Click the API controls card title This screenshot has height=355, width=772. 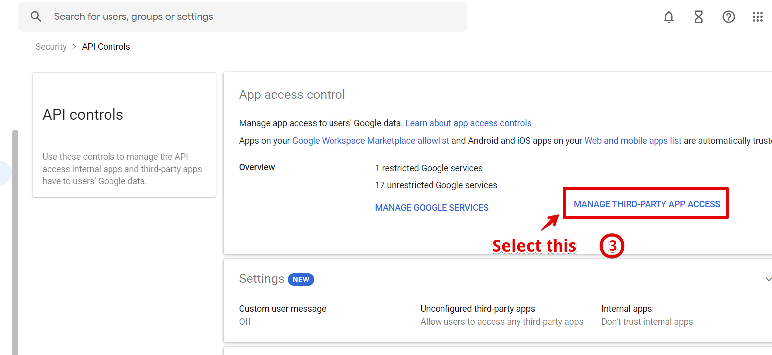[83, 115]
